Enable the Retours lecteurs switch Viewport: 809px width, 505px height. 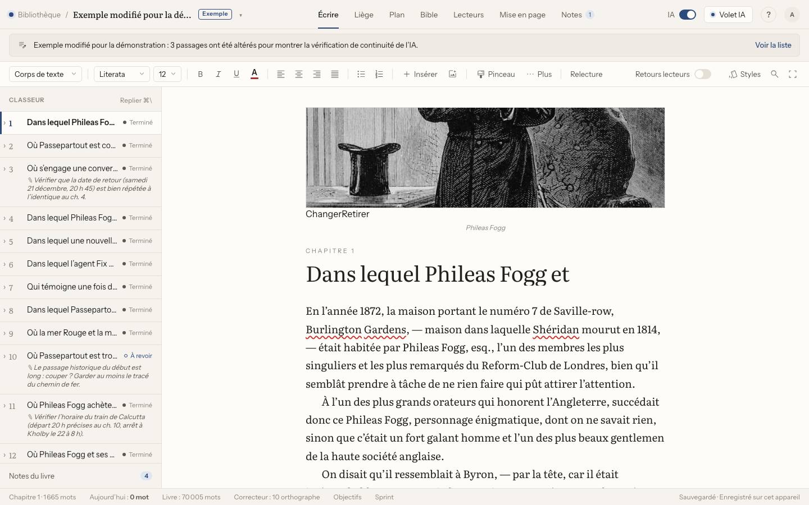[x=703, y=74]
